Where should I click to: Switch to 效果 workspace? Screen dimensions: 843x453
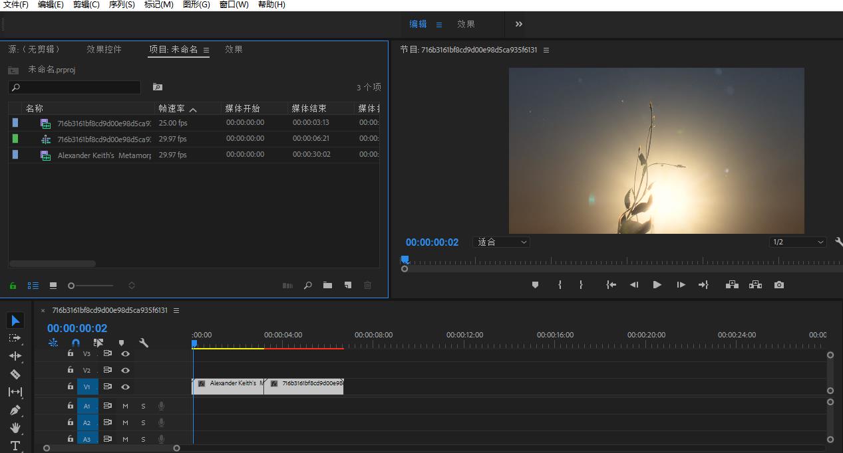tap(466, 24)
